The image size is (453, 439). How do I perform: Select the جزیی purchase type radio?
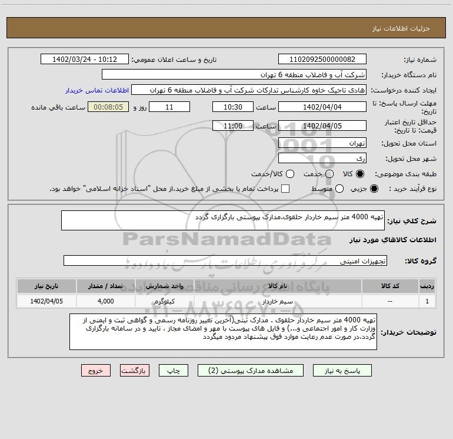[x=374, y=189]
